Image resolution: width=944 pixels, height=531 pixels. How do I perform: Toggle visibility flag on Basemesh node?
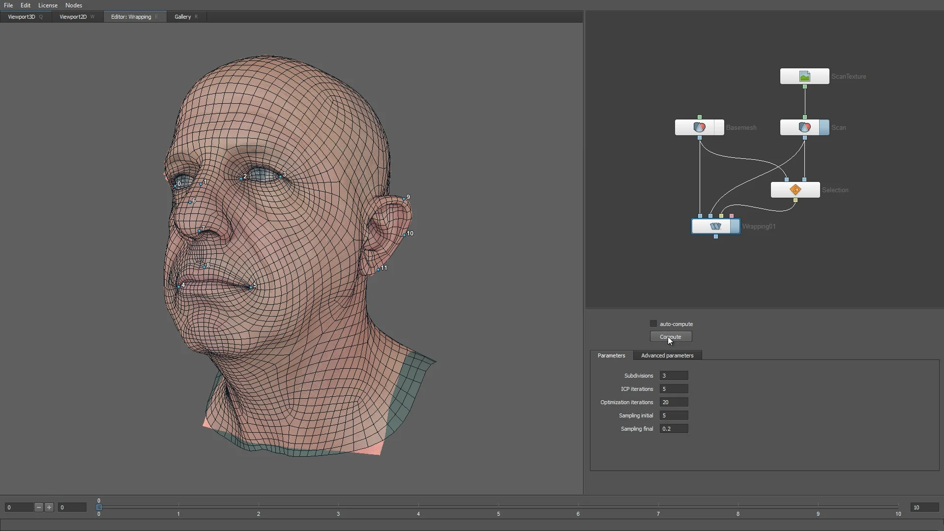pos(719,128)
